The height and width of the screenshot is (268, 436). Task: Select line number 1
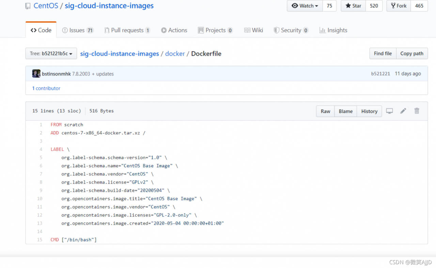pos(41,125)
